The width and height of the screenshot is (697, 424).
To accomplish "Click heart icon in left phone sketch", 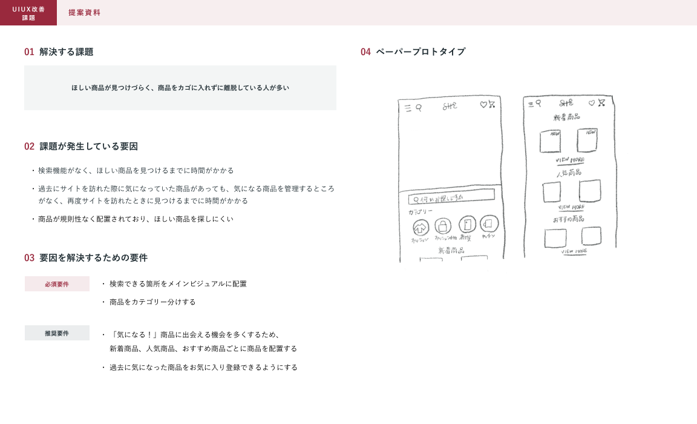I will [483, 105].
